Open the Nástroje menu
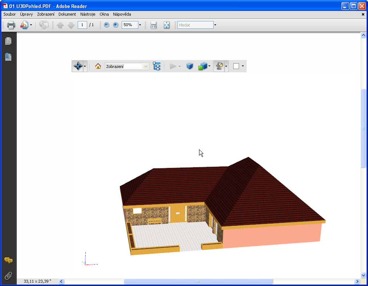 (88, 14)
